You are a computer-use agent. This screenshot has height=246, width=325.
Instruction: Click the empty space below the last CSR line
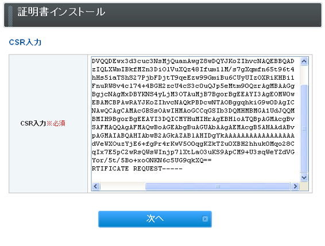click(x=195, y=177)
